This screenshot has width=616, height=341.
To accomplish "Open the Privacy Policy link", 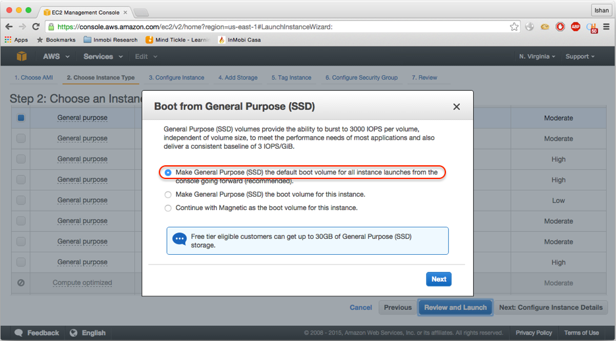I will coord(534,332).
